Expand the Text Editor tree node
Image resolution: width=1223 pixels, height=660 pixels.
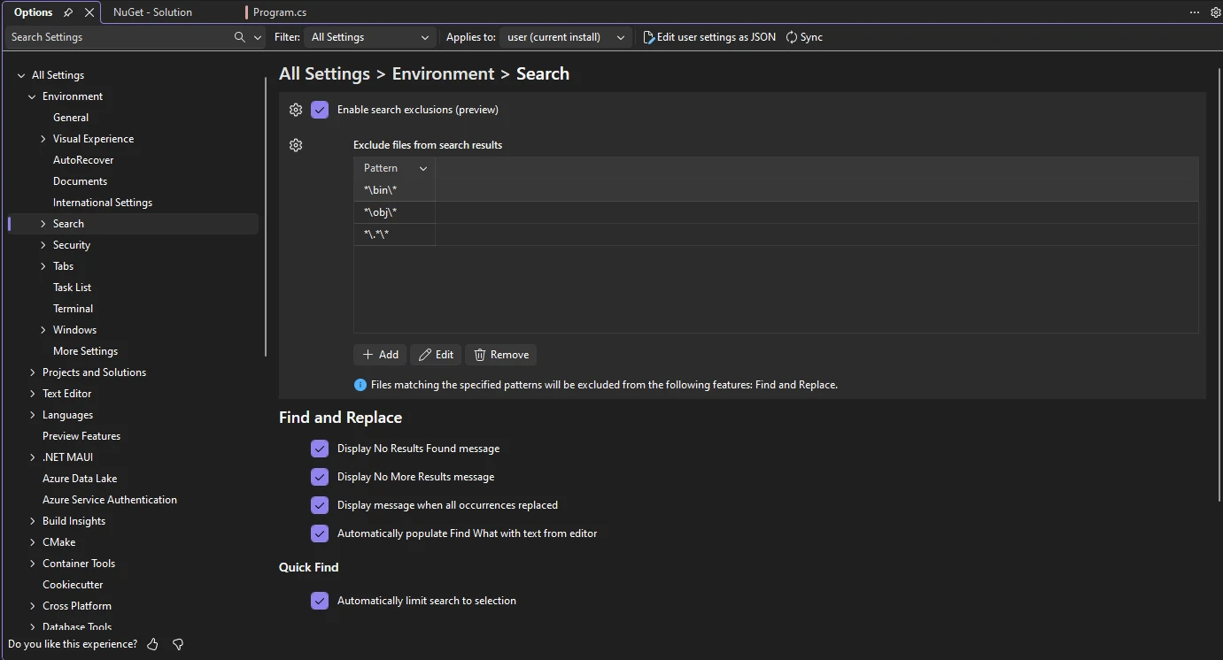(x=33, y=394)
